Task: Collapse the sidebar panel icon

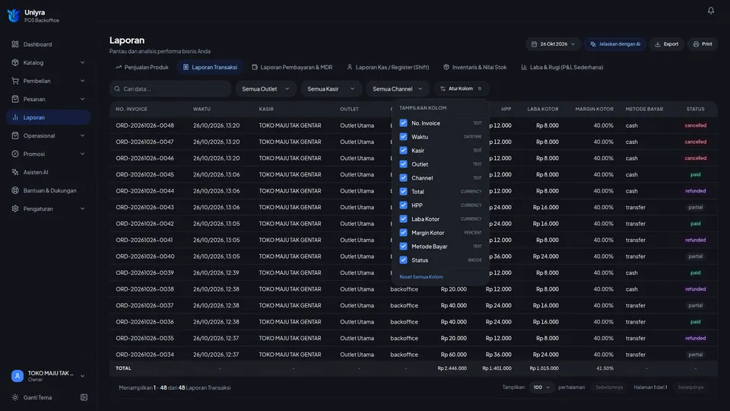Action: (84, 397)
